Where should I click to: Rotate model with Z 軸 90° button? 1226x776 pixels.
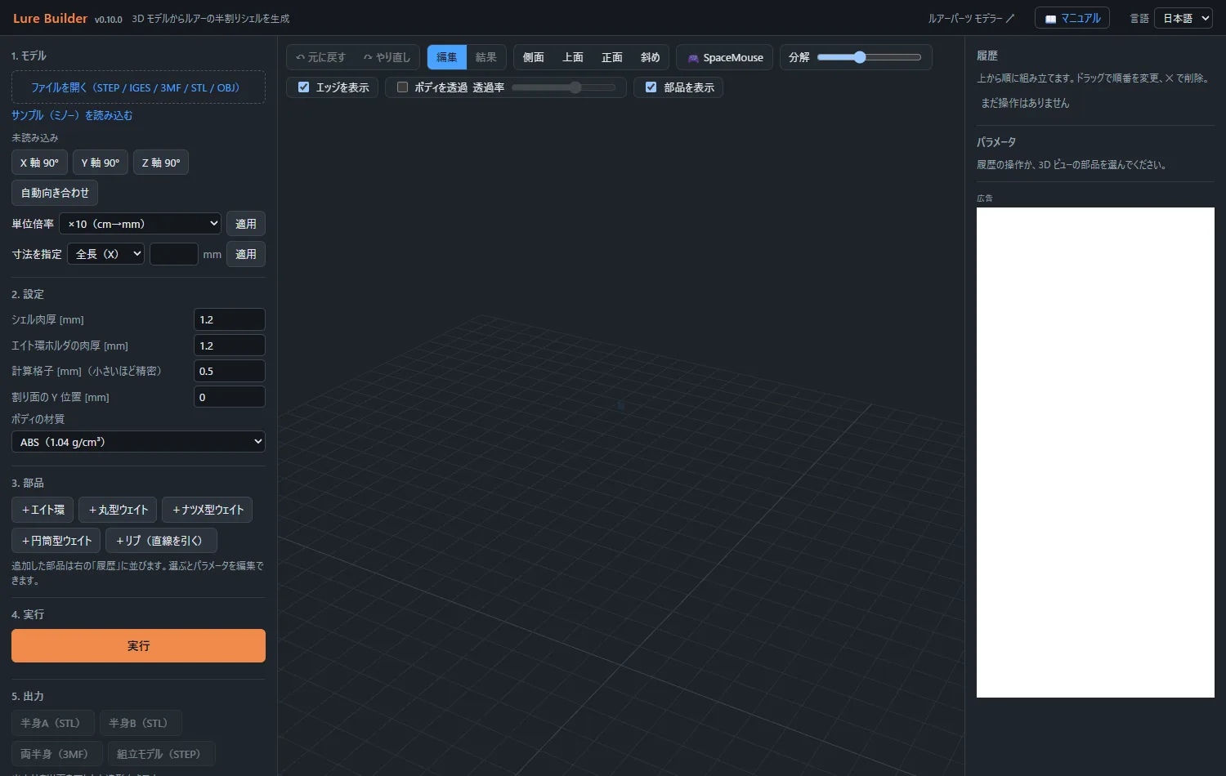click(x=161, y=163)
